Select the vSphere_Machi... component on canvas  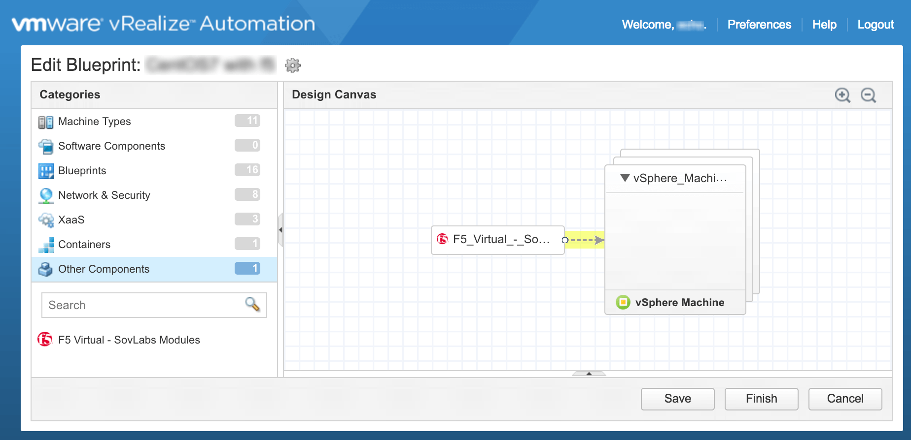point(675,240)
